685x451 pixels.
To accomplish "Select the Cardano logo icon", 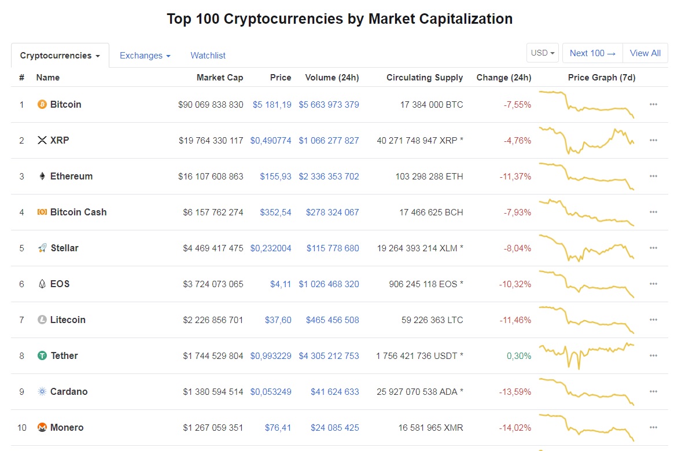I will pos(42,391).
